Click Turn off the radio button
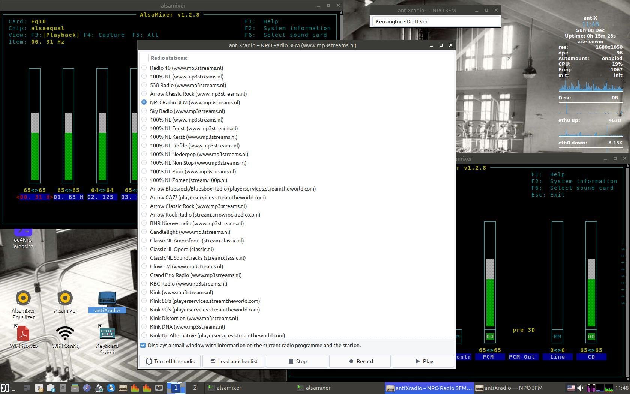Image resolution: width=630 pixels, height=394 pixels. 170,361
